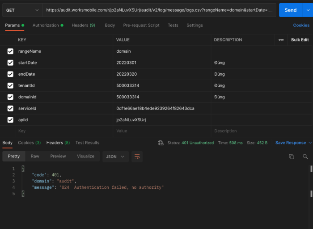Open the JSON format dropdown
The height and width of the screenshot is (229, 313).
[115, 157]
